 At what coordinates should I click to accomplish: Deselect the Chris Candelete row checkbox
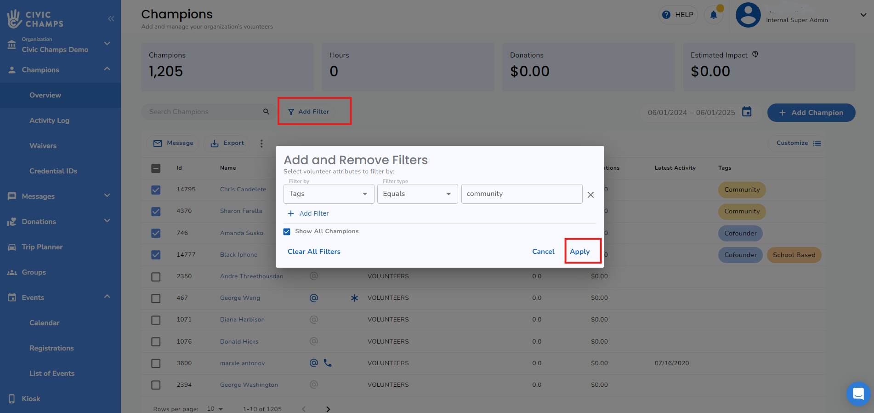[x=156, y=189]
